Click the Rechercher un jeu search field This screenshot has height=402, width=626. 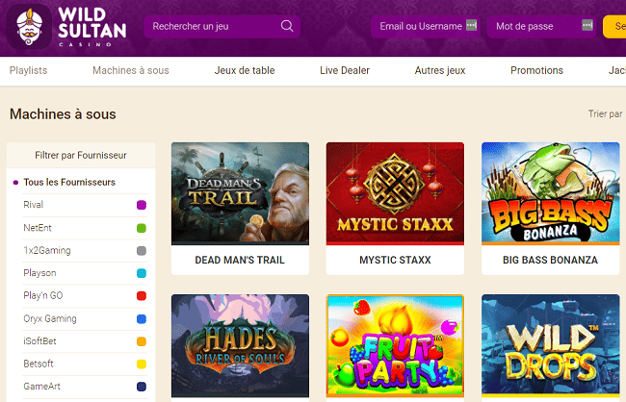222,27
